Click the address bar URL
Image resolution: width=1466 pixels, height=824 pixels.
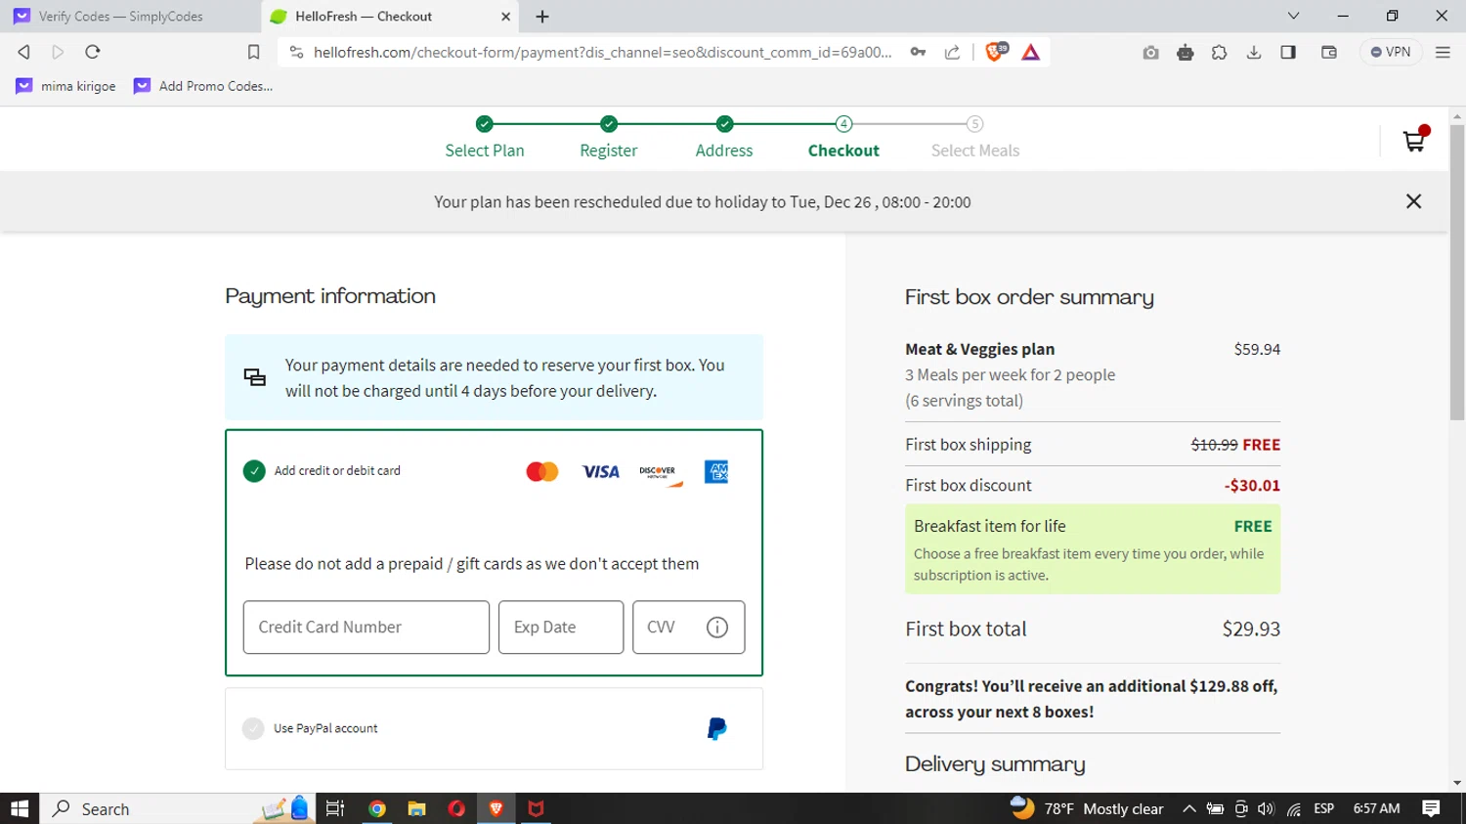click(x=602, y=52)
